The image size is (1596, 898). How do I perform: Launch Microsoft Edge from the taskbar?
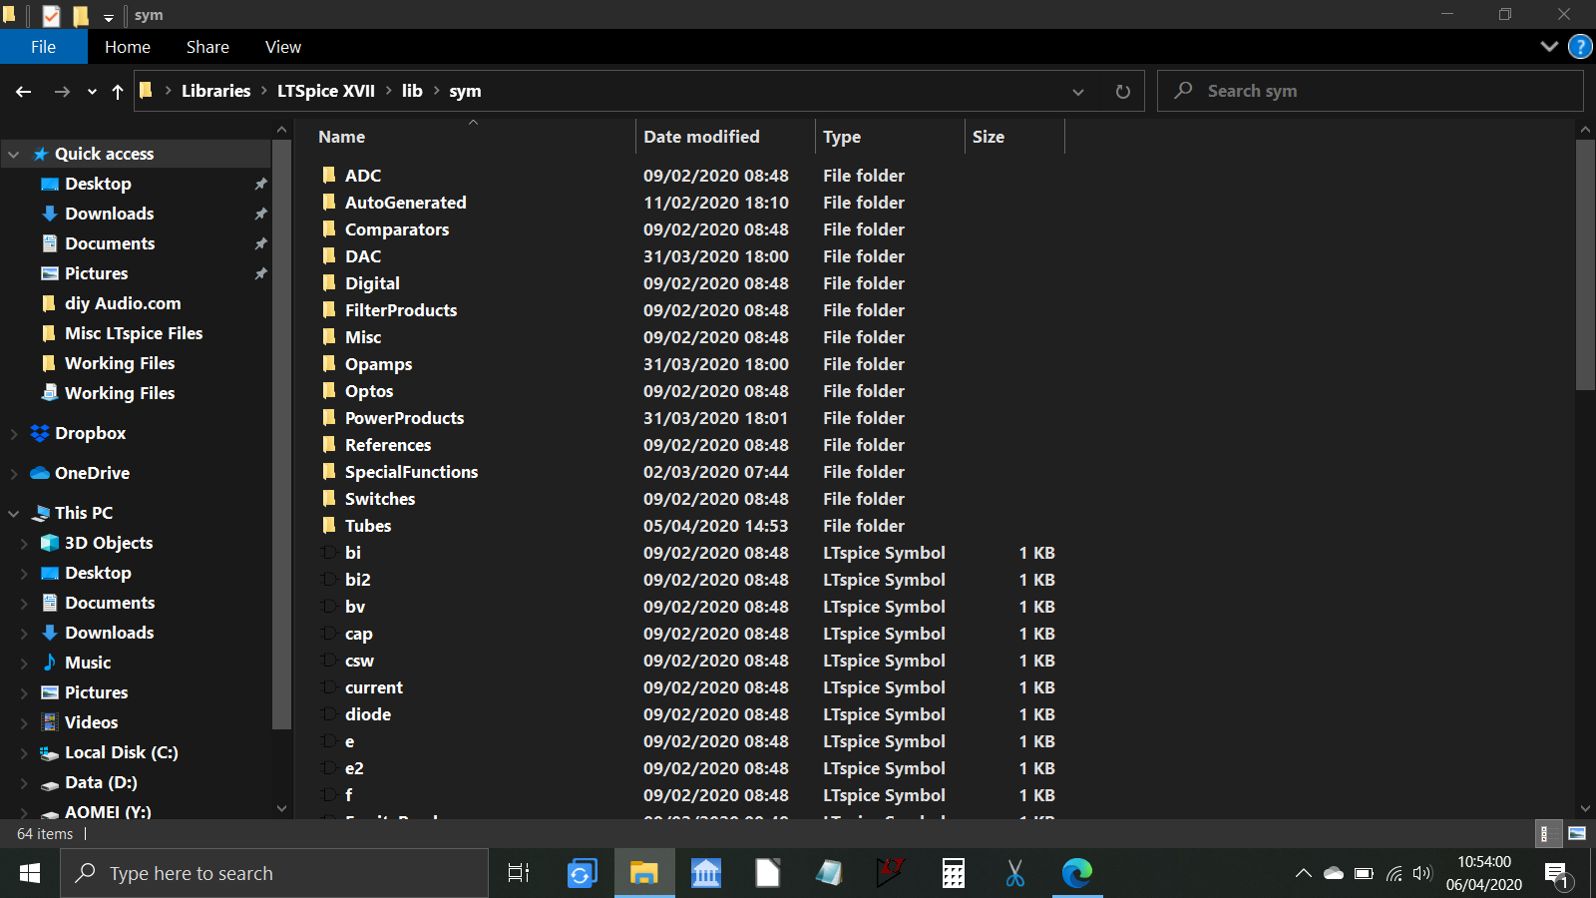(1077, 873)
